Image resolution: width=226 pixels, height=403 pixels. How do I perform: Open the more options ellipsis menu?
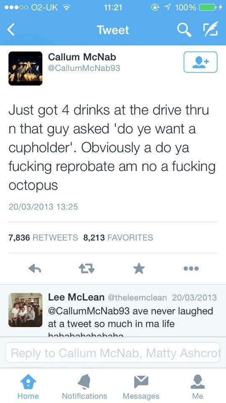pos(191,268)
